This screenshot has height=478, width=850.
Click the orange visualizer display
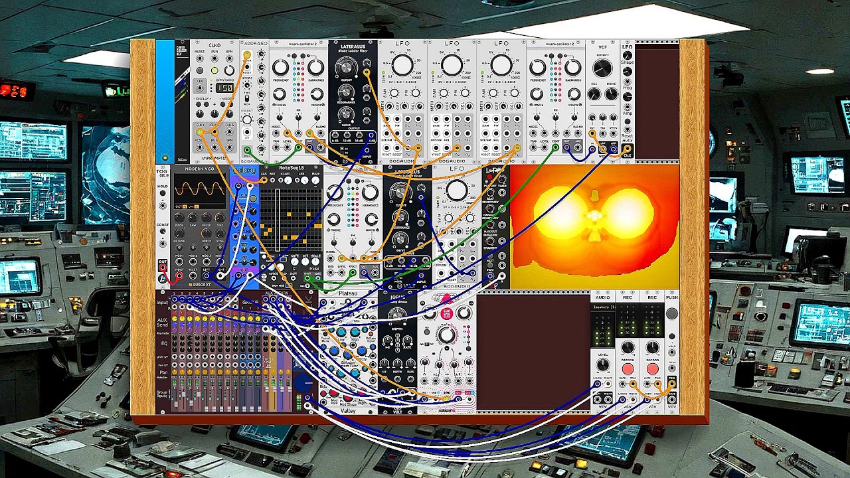point(594,227)
